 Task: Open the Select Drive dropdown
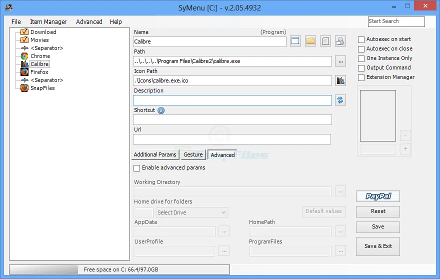(x=192, y=212)
